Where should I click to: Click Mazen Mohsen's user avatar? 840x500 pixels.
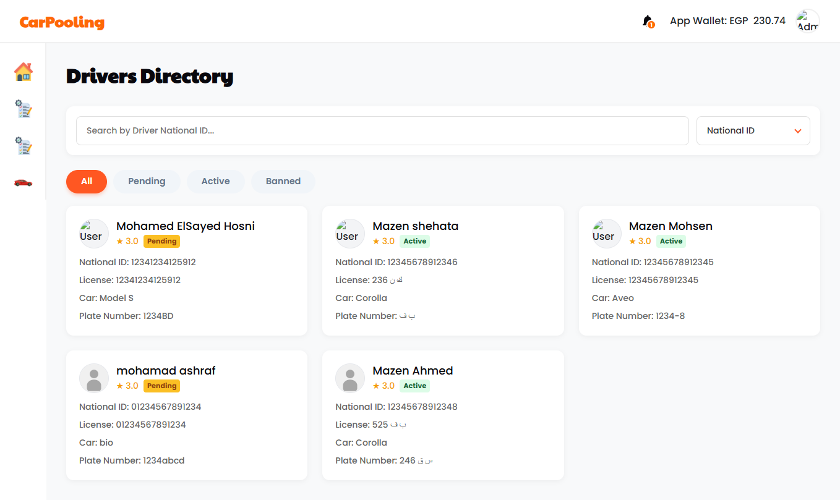pyautogui.click(x=606, y=233)
